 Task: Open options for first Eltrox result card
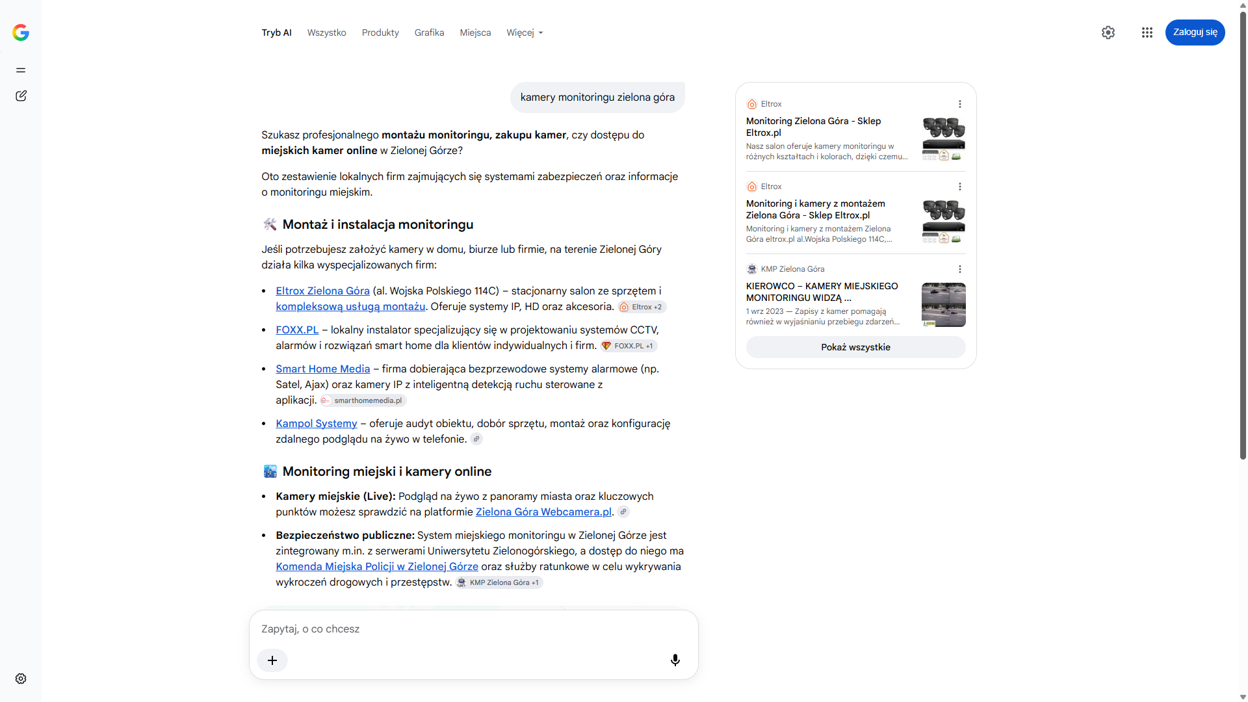click(960, 104)
